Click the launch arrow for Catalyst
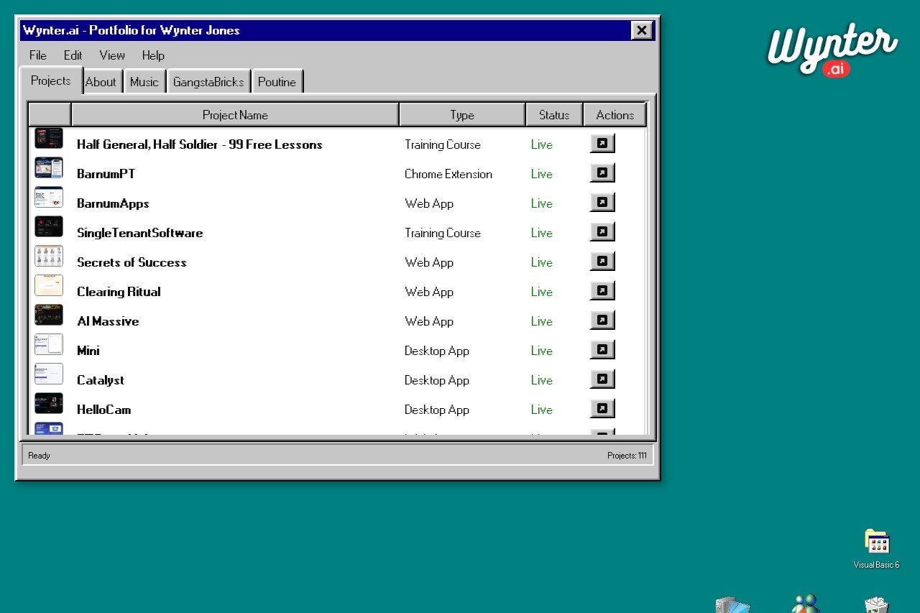The height and width of the screenshot is (613, 920). pyautogui.click(x=602, y=379)
